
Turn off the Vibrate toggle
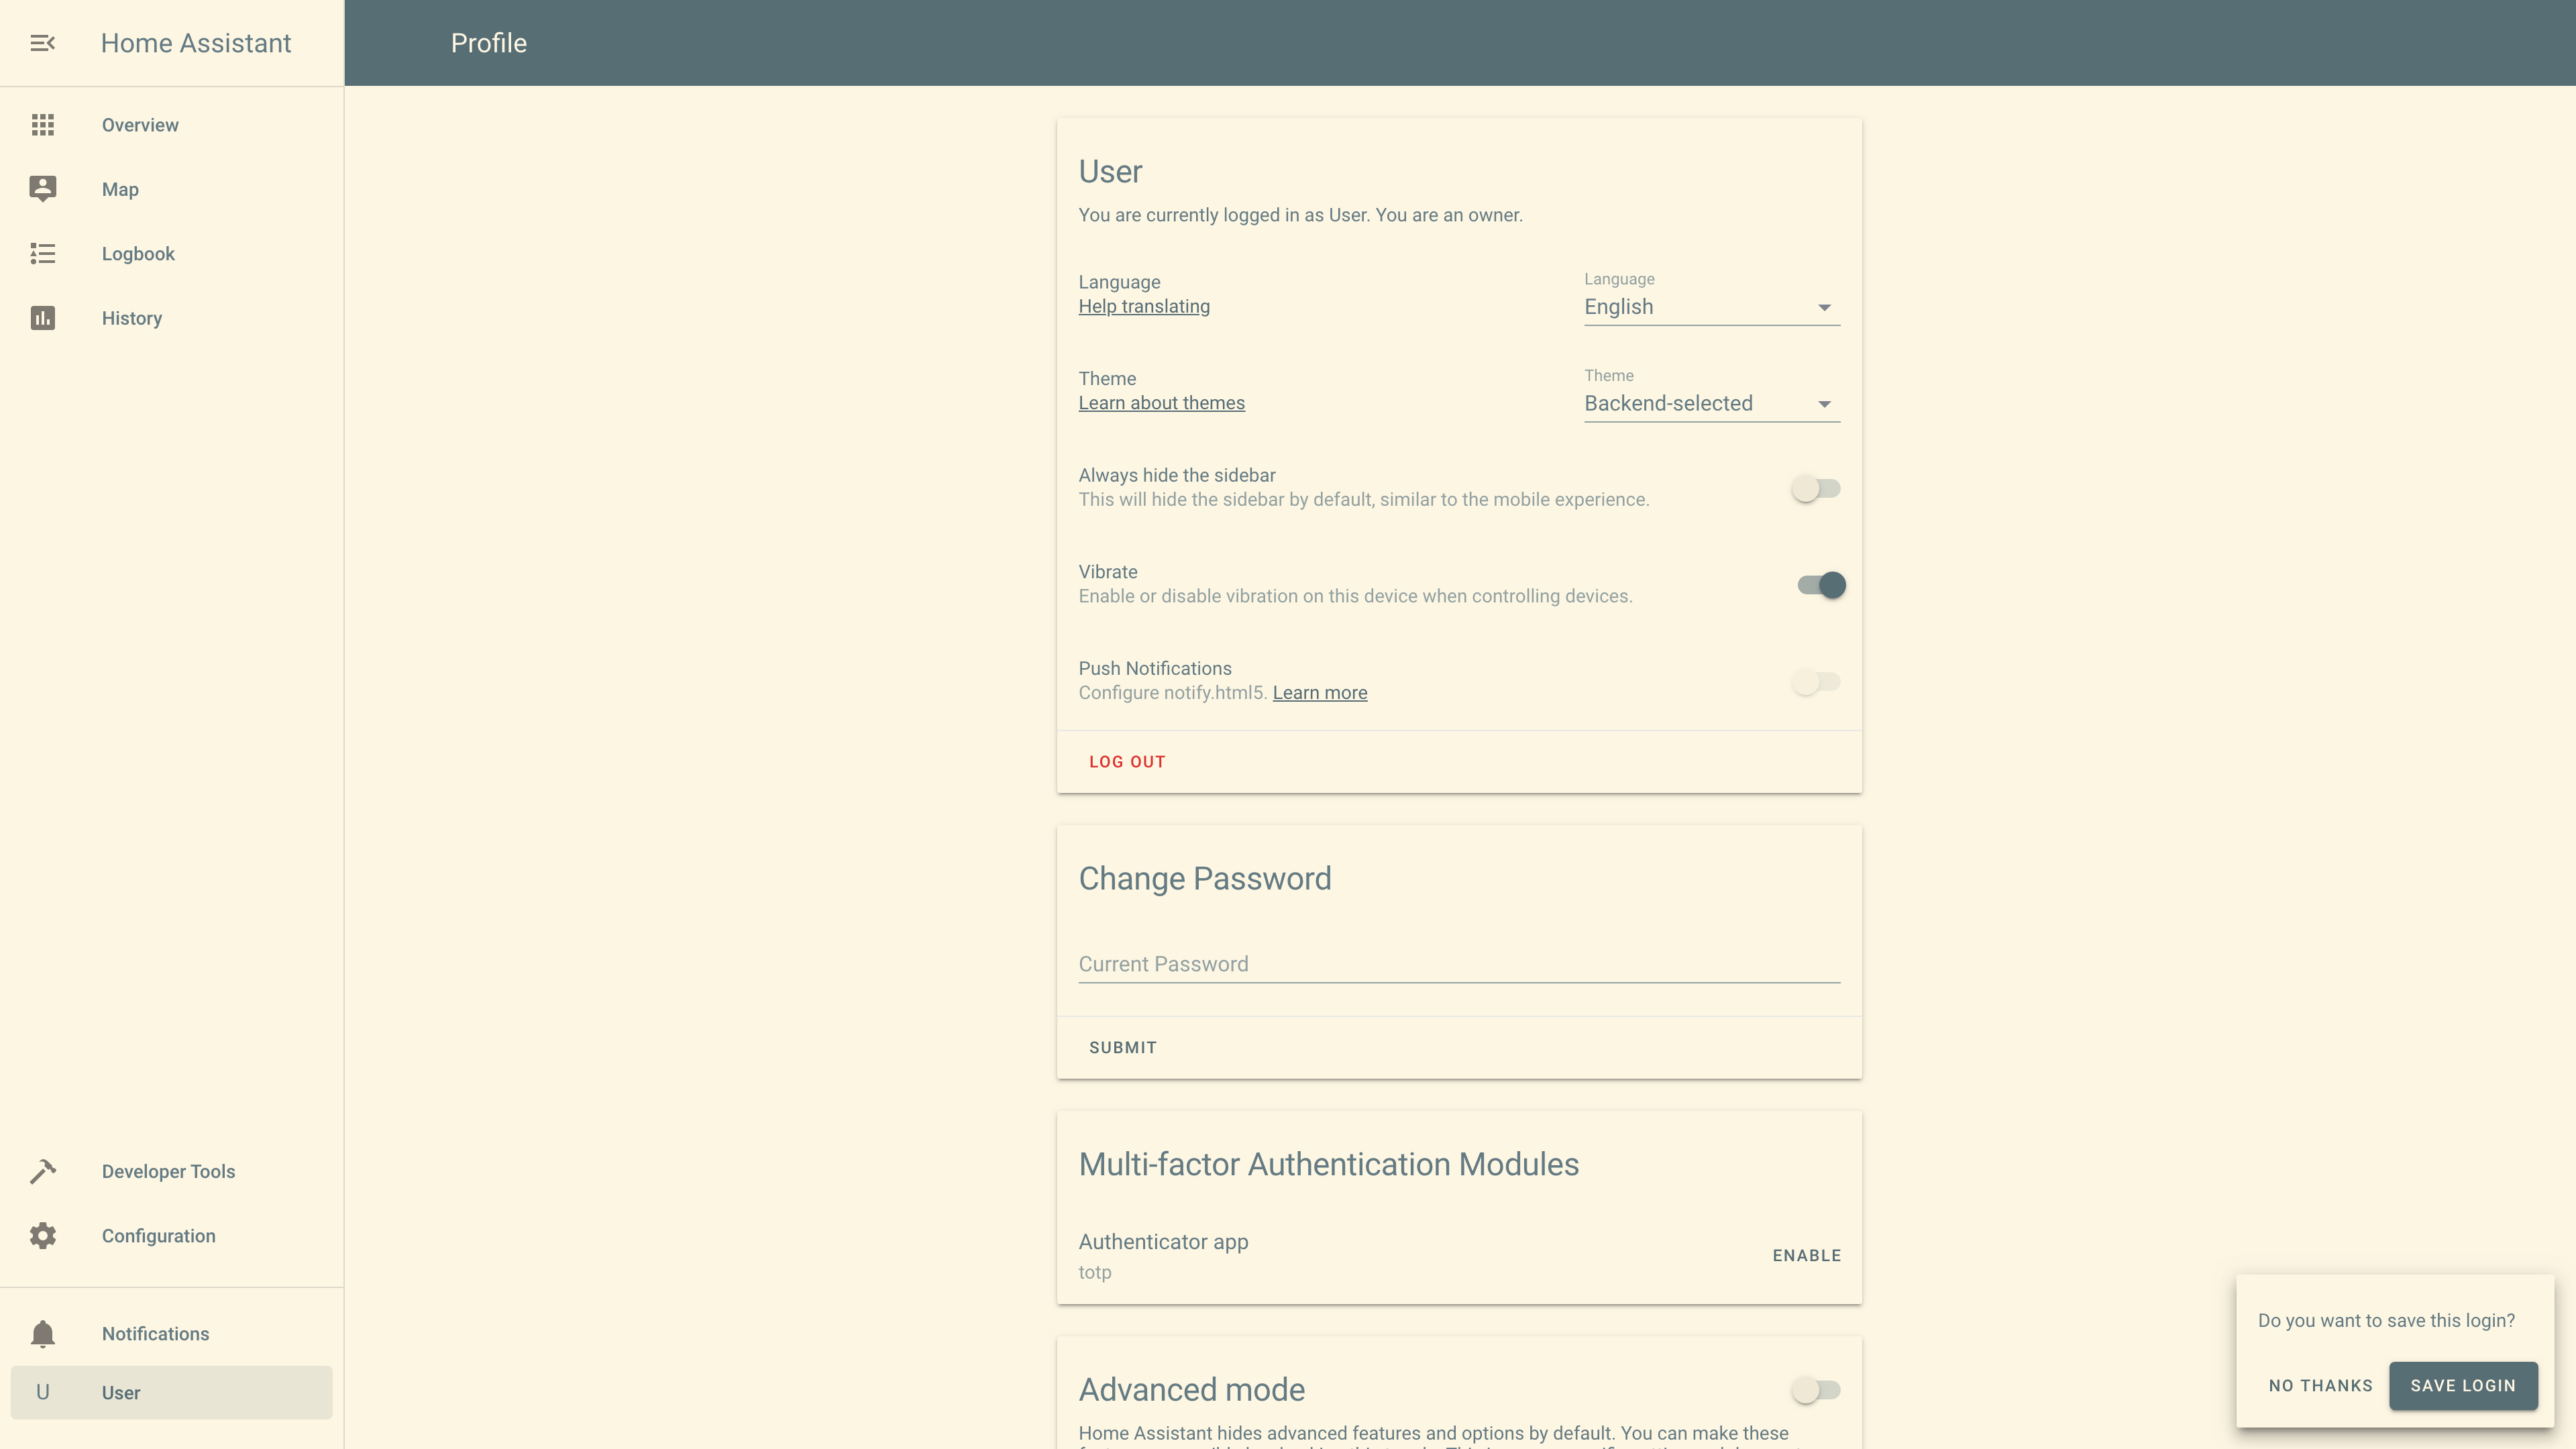click(1821, 585)
